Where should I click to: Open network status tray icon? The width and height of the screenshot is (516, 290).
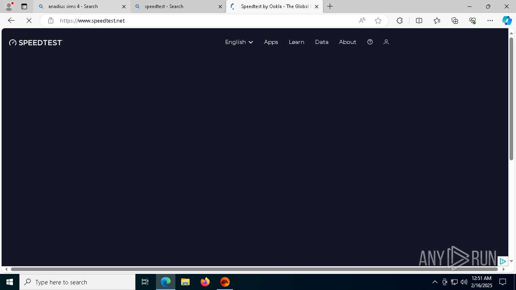coord(454,282)
